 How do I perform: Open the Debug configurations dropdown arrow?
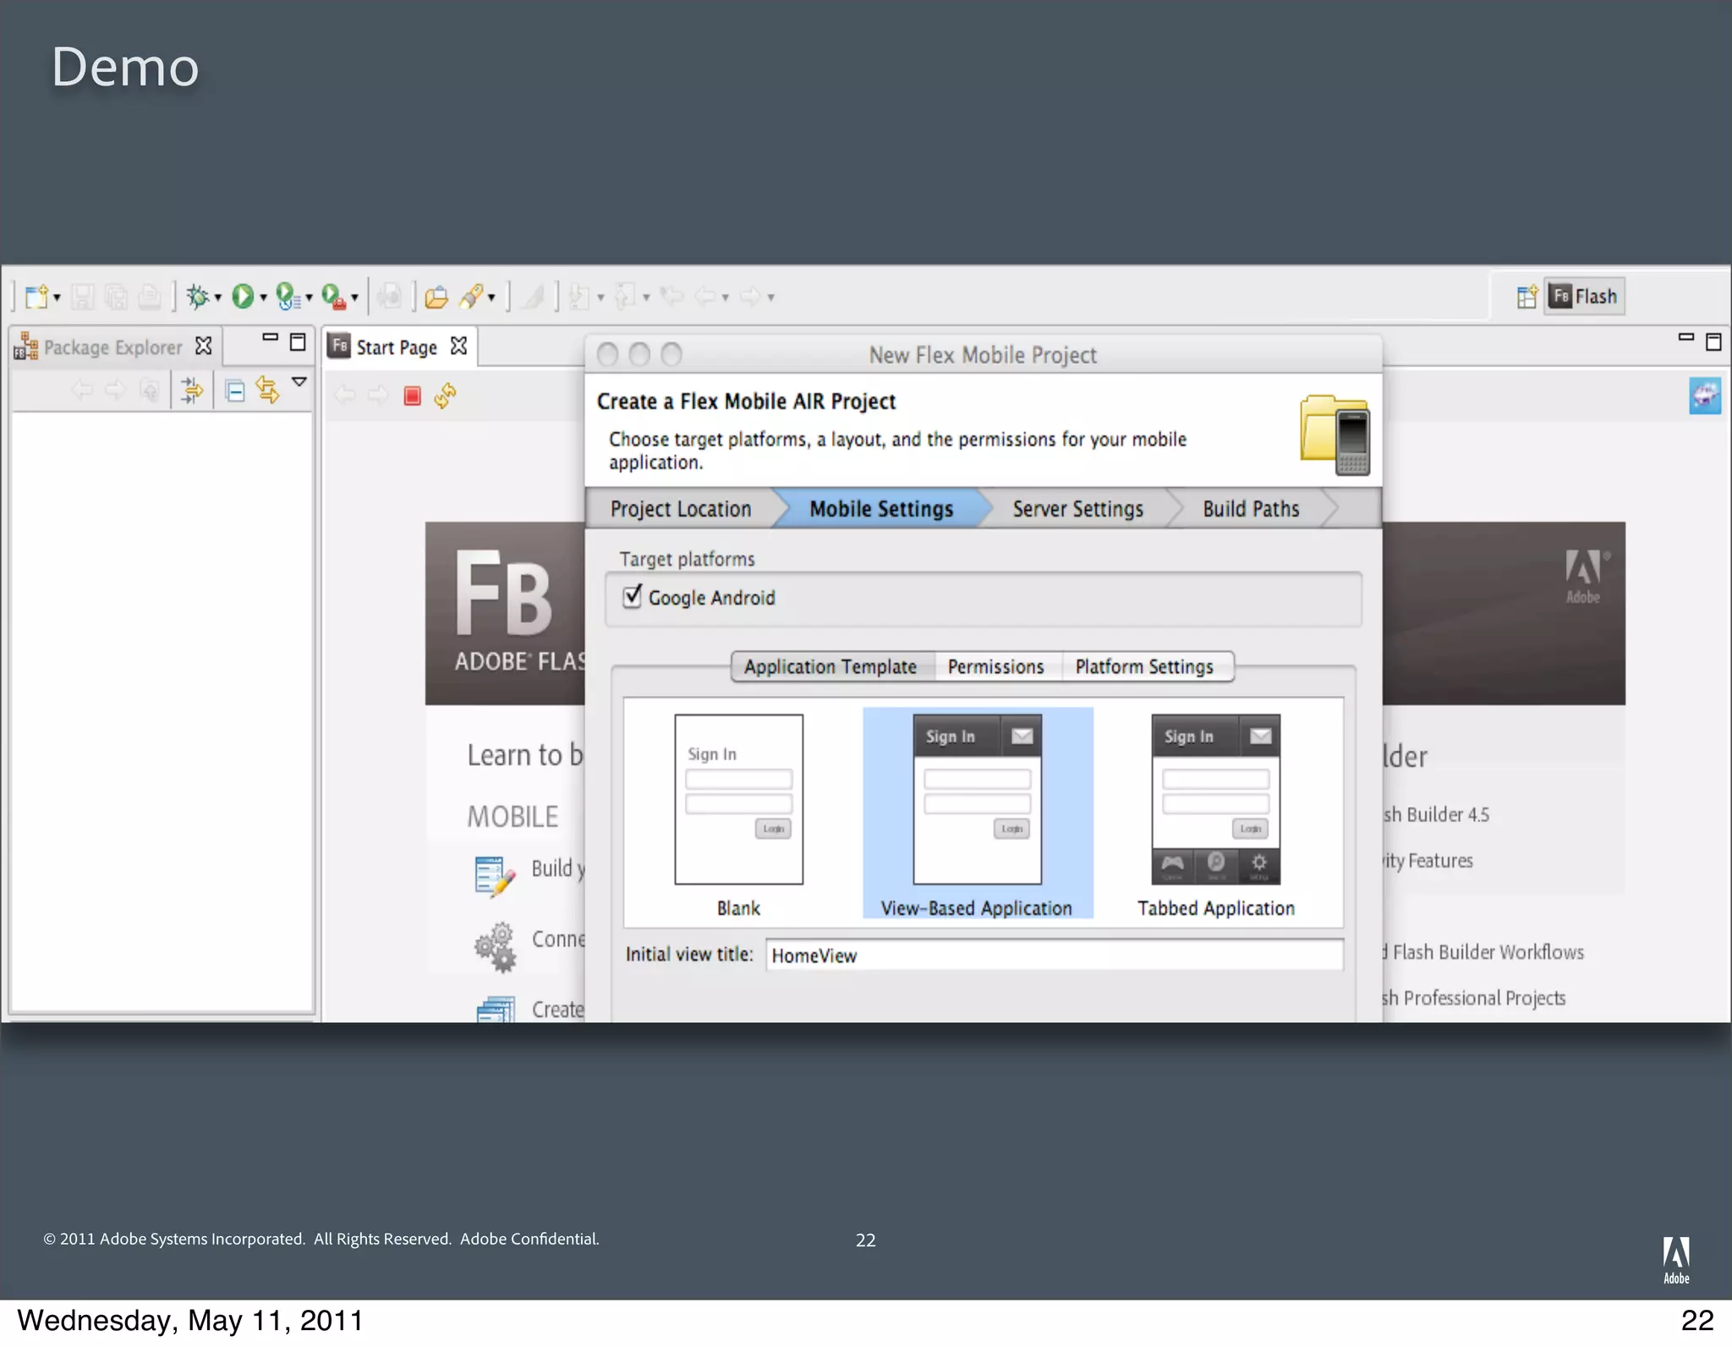[x=218, y=298]
